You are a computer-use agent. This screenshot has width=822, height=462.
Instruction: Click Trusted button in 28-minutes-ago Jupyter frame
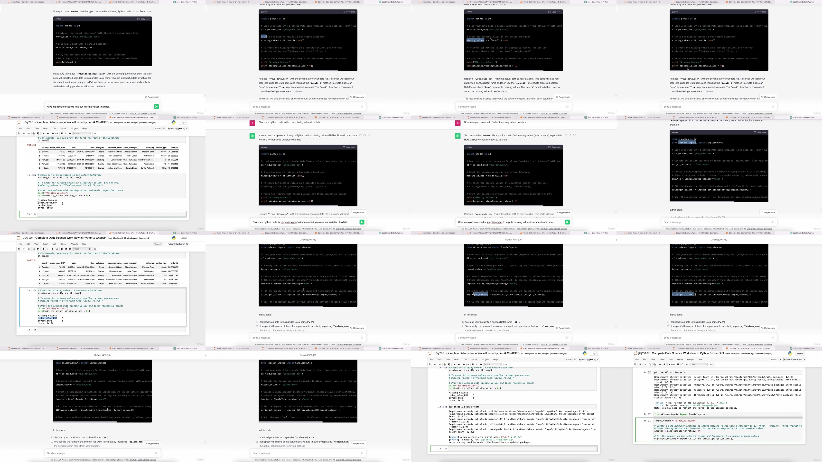[x=157, y=244]
